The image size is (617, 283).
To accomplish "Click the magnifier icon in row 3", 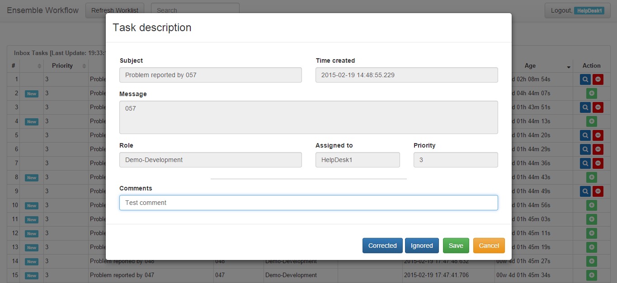I will pyautogui.click(x=585, y=107).
